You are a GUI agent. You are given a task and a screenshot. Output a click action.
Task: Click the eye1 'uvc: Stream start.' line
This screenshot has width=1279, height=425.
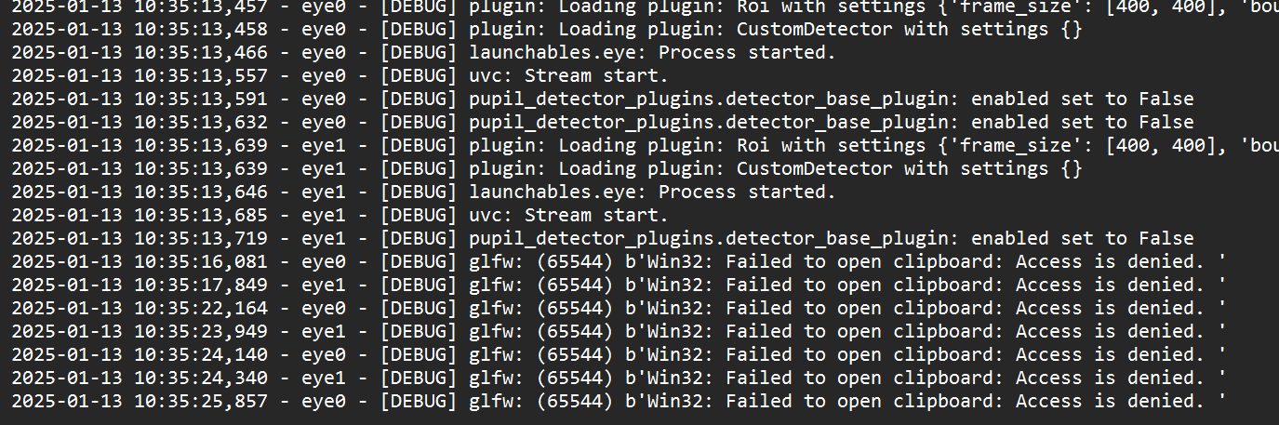pyautogui.click(x=340, y=215)
